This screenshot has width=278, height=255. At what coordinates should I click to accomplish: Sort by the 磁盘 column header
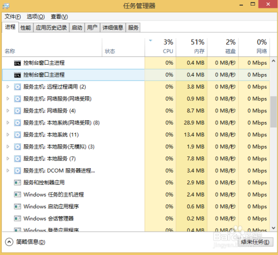click(x=222, y=47)
